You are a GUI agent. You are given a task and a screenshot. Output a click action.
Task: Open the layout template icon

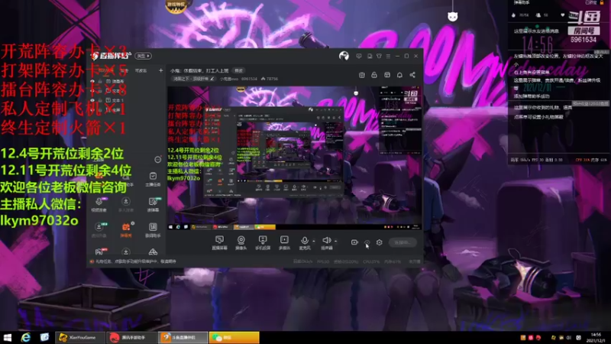pyautogui.click(x=387, y=75)
